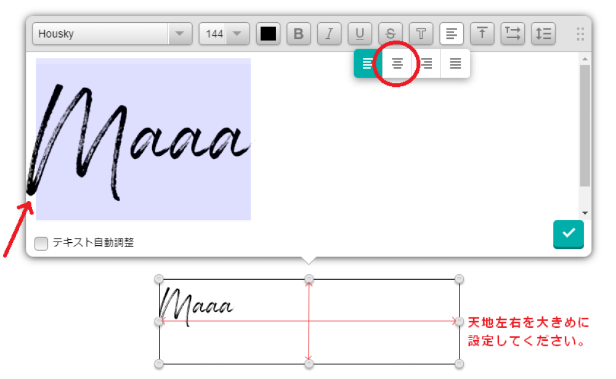
Task: Toggle bold formatting button
Action: 299,34
